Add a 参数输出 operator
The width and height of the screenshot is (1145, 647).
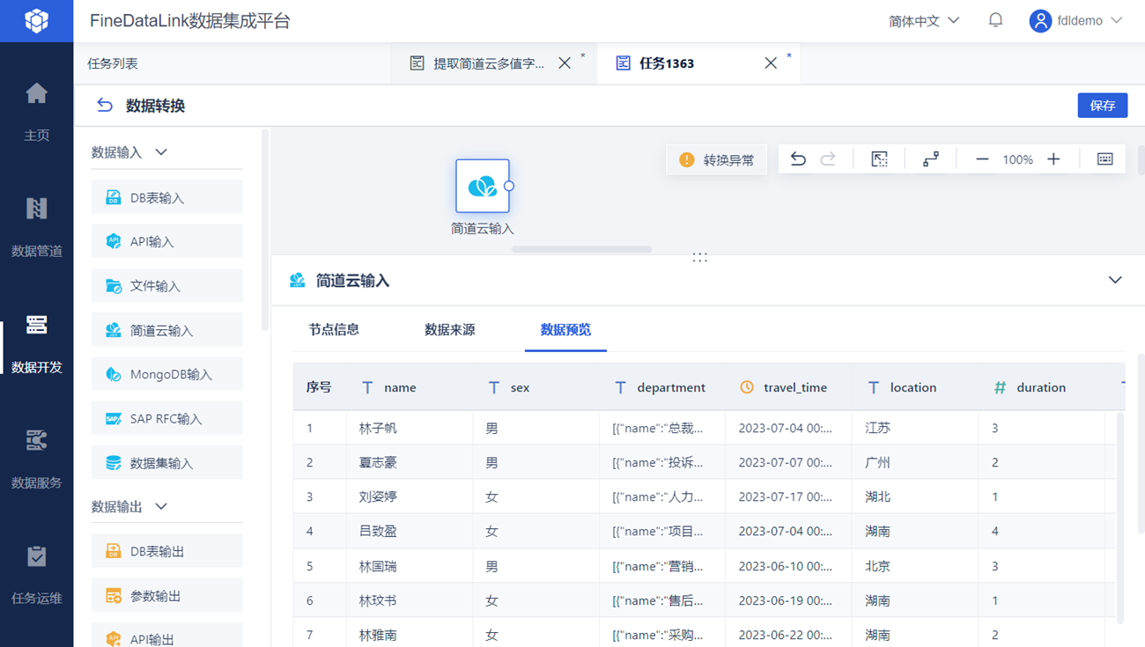tap(167, 596)
